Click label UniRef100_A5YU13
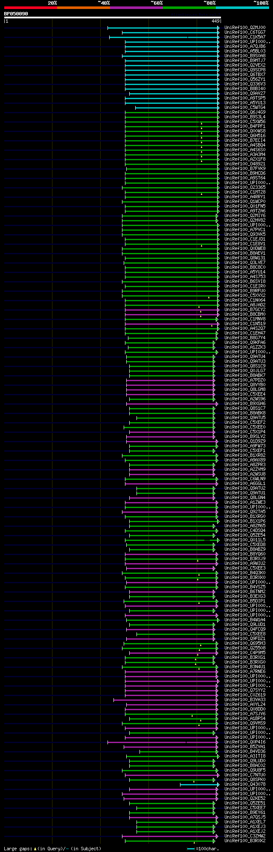 (245, 103)
